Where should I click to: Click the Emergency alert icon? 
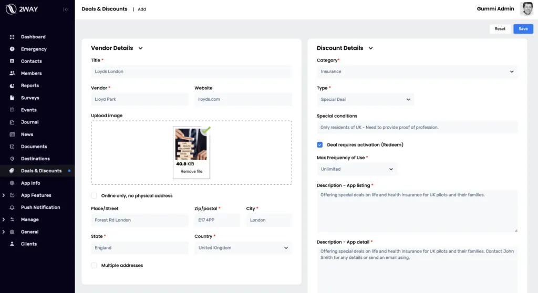[12, 49]
